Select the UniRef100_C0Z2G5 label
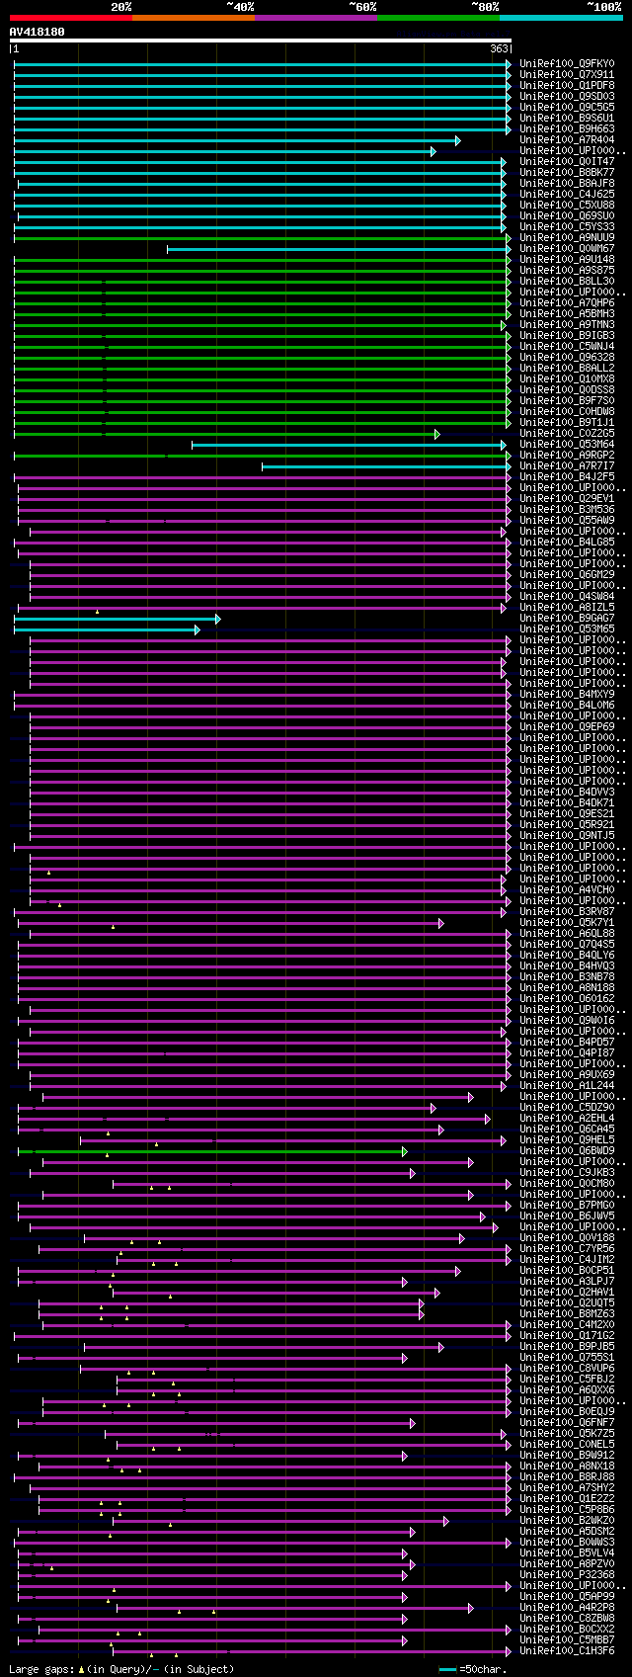The image size is (632, 1677). [x=567, y=433]
